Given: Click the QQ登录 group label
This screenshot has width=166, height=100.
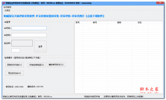Looking at the screenshot, I should tap(7, 22).
